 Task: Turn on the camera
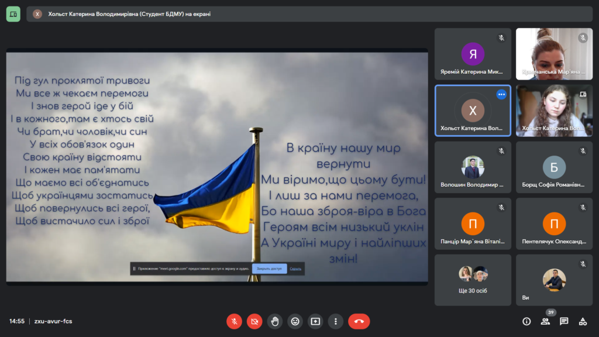254,321
